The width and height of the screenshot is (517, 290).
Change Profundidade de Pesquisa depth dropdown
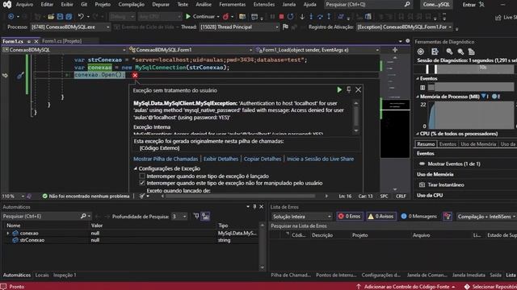(x=179, y=216)
